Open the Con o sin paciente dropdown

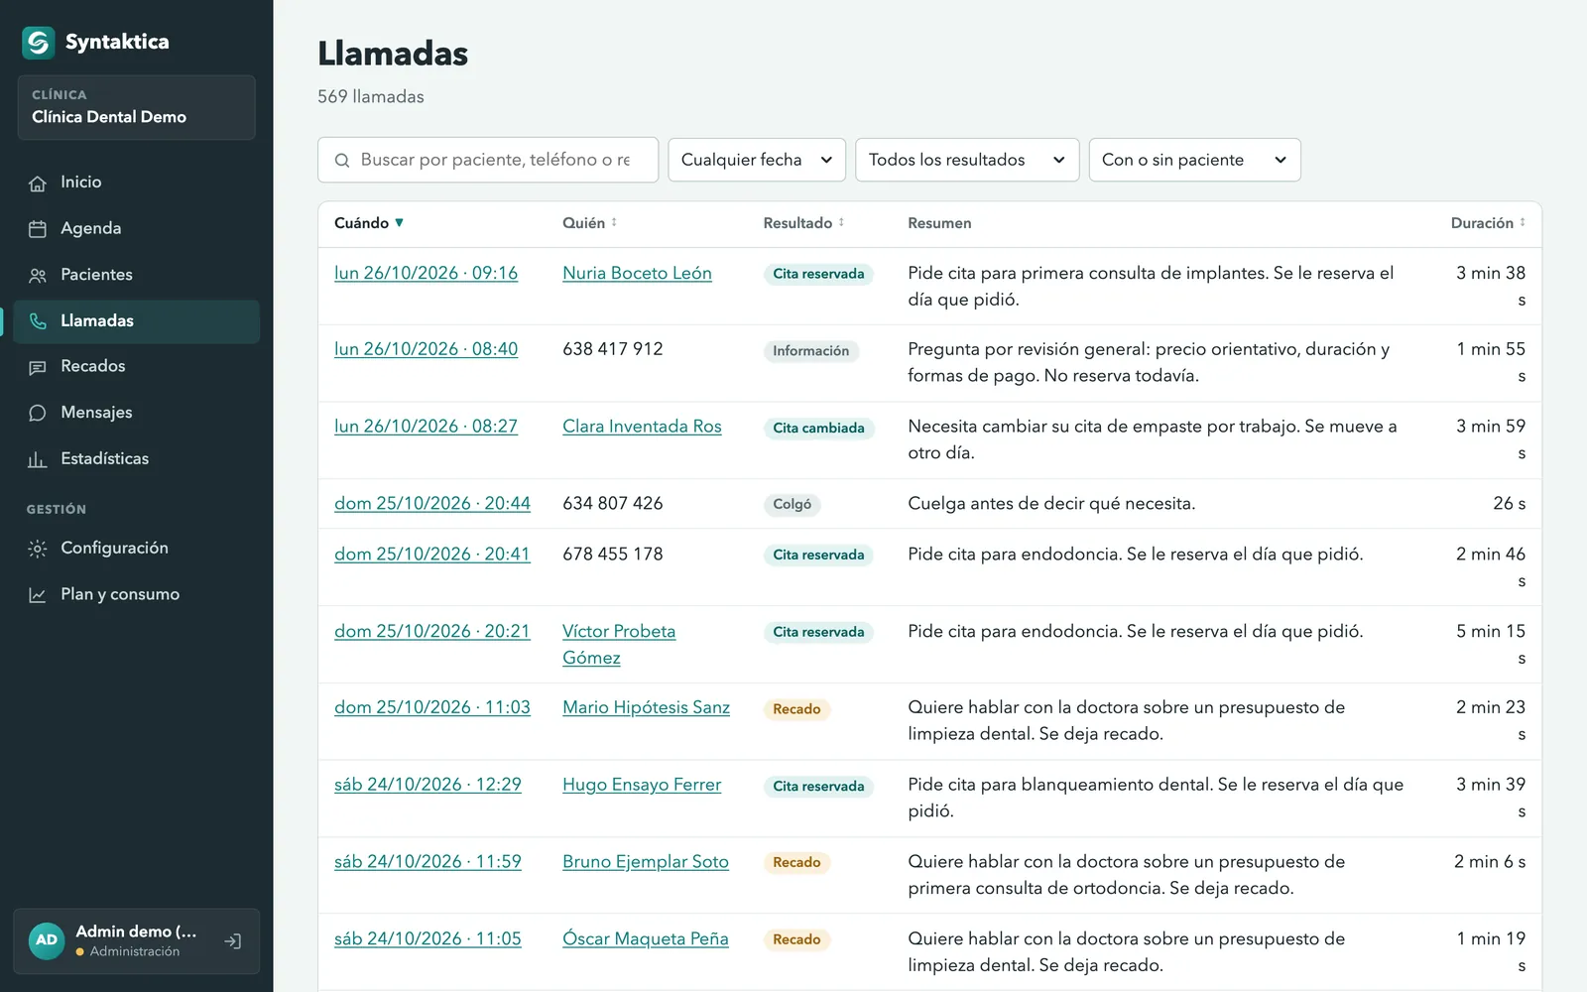click(1194, 160)
